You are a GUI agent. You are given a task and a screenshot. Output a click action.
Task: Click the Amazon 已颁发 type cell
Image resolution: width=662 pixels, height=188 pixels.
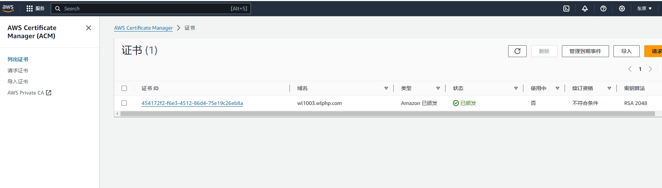419,103
